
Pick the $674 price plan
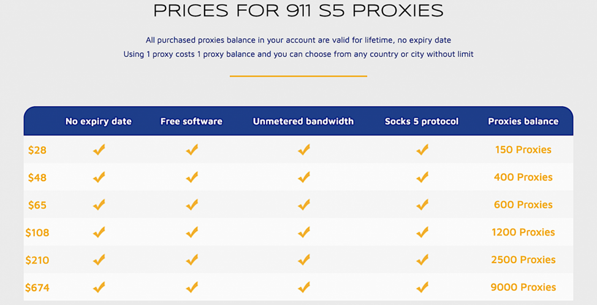pos(37,287)
